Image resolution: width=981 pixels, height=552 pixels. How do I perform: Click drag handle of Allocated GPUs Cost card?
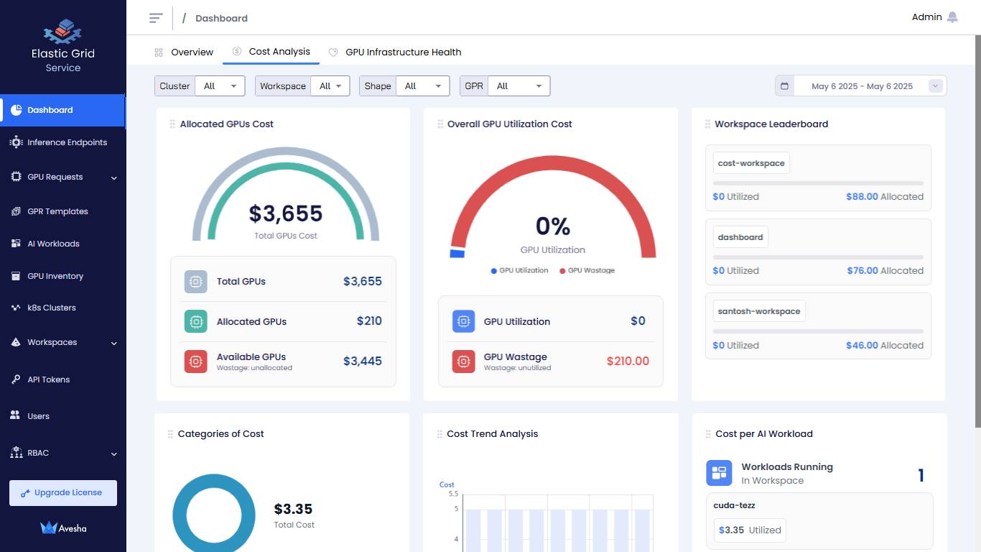172,124
